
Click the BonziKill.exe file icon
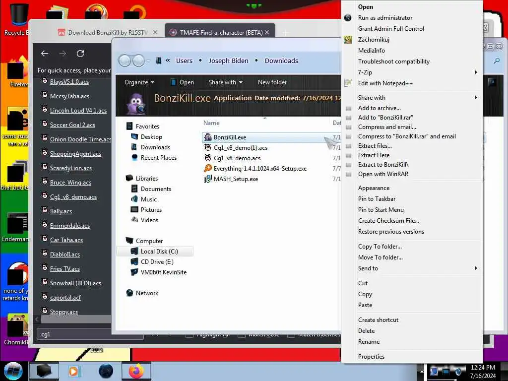pyautogui.click(x=208, y=137)
